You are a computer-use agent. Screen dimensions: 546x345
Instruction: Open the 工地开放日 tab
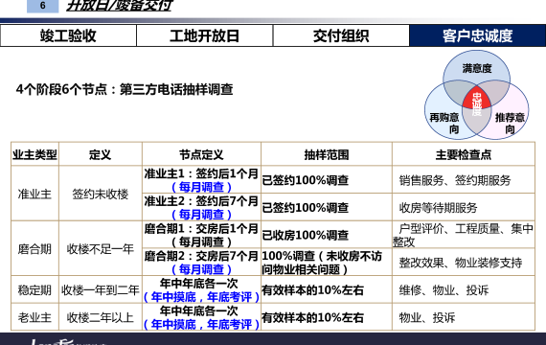(x=204, y=35)
